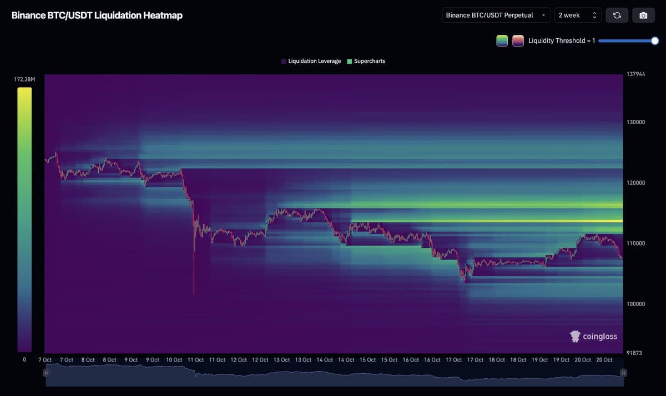
Task: Click the coinglass logo watermark
Action: (x=593, y=336)
